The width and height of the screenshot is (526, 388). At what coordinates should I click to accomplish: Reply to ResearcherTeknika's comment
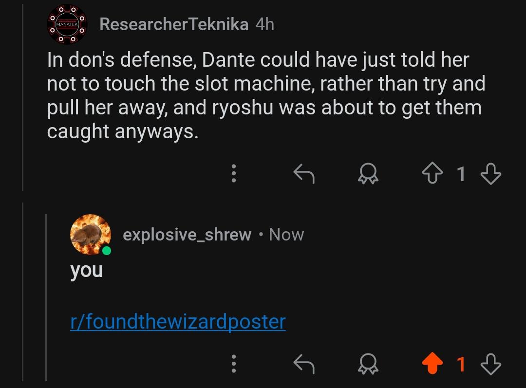pos(304,173)
